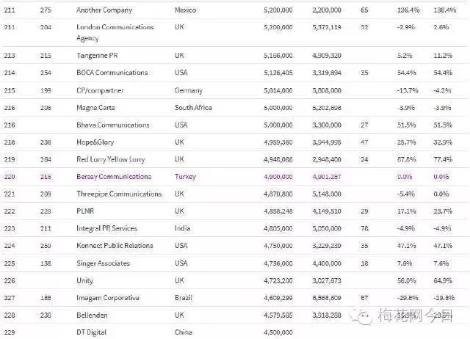Click the Turkey country cell
This screenshot has height=339, width=470.
pos(185,177)
